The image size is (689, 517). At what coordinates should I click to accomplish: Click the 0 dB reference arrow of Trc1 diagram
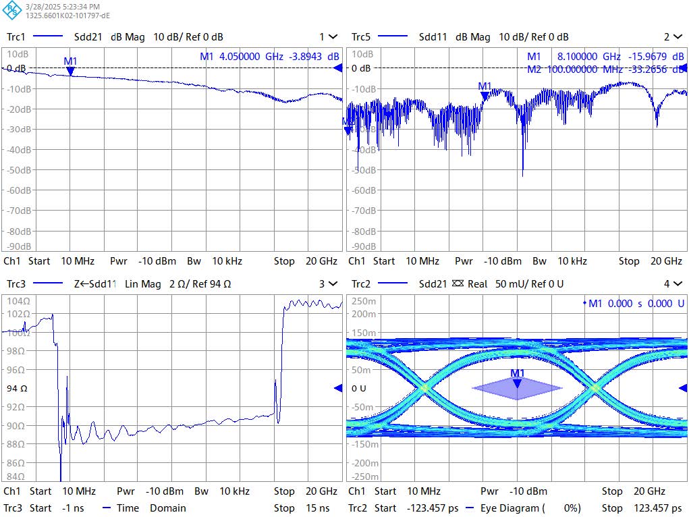coord(339,67)
